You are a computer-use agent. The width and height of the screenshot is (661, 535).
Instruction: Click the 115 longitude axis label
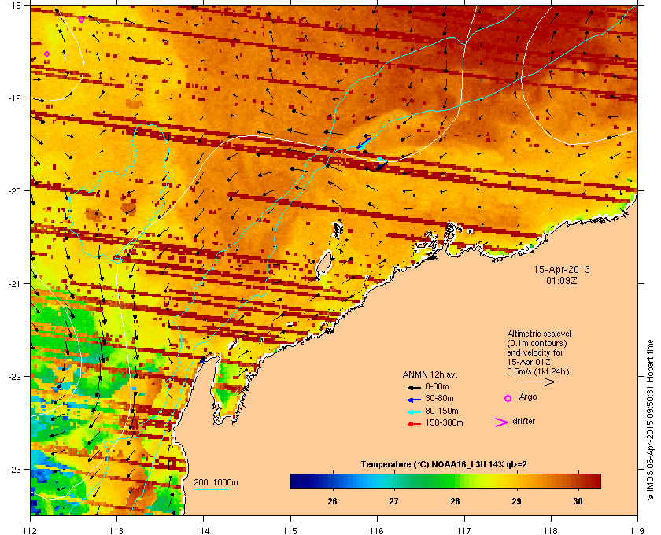click(x=290, y=531)
